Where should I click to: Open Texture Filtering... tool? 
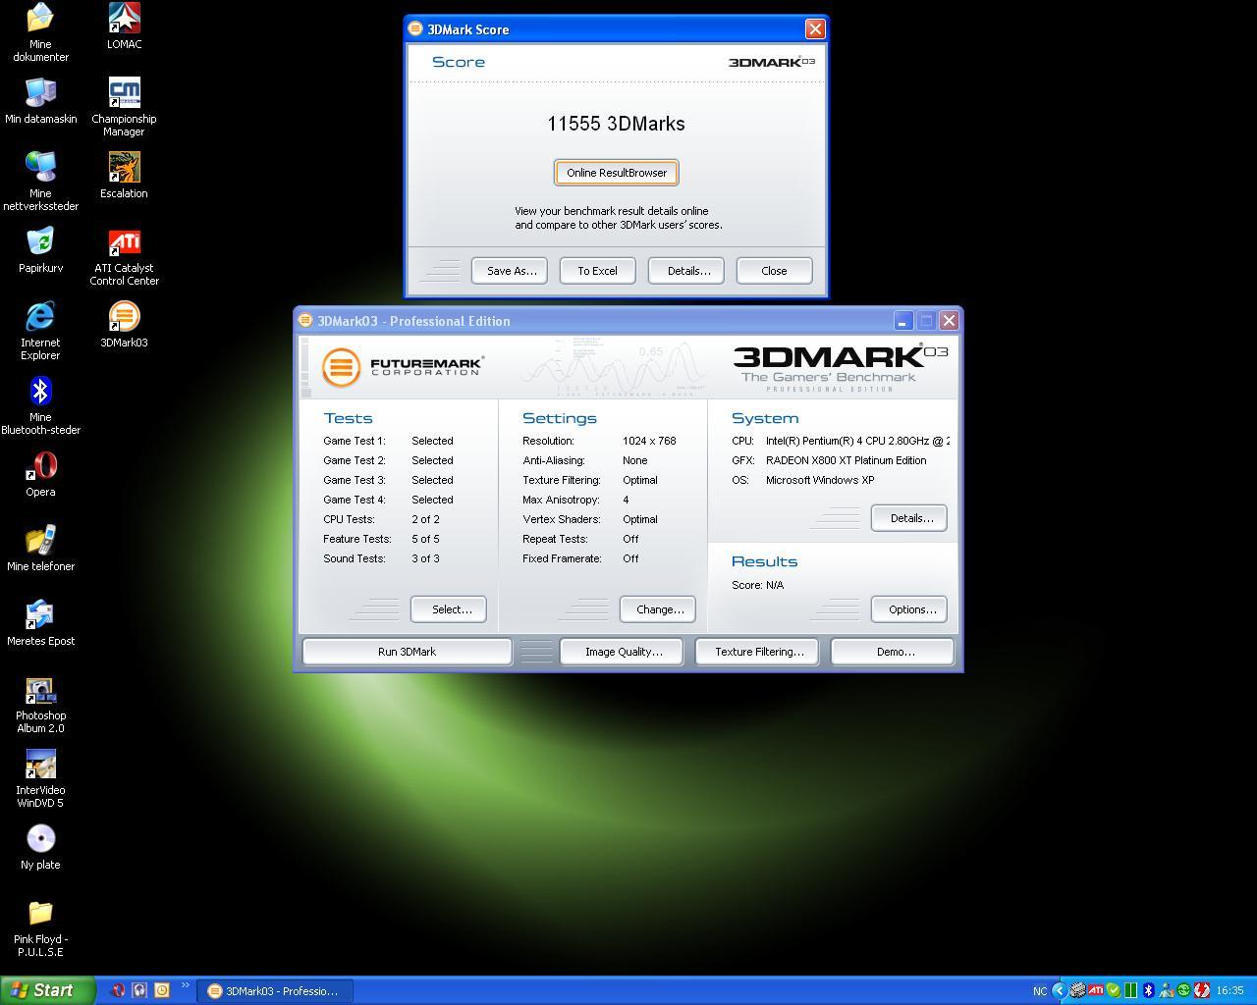point(757,652)
